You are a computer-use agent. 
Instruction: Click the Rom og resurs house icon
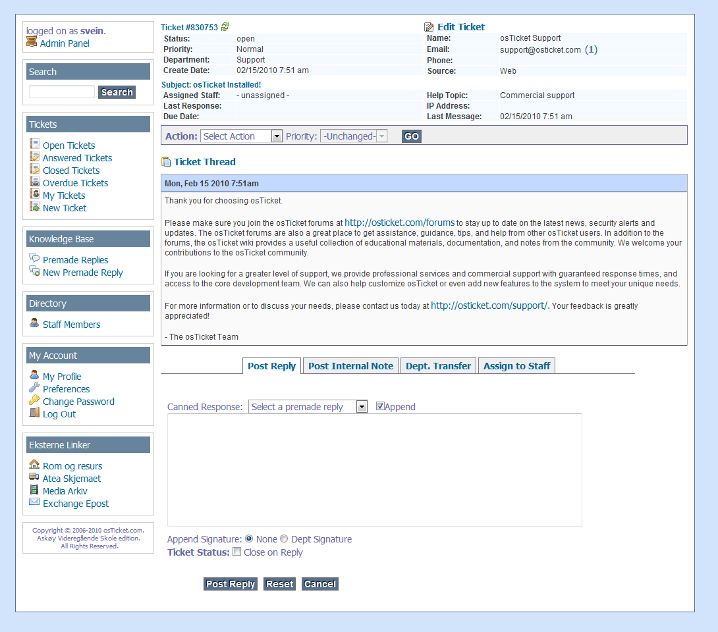[x=34, y=464]
